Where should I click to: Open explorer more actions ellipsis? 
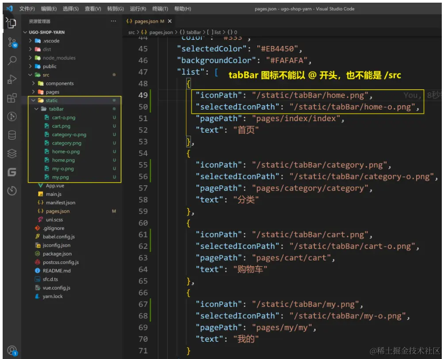(113, 21)
